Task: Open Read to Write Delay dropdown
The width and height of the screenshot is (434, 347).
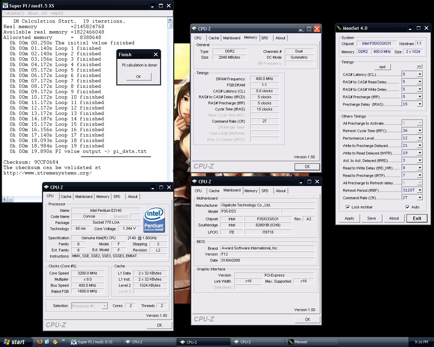Action: pyautogui.click(x=420, y=168)
